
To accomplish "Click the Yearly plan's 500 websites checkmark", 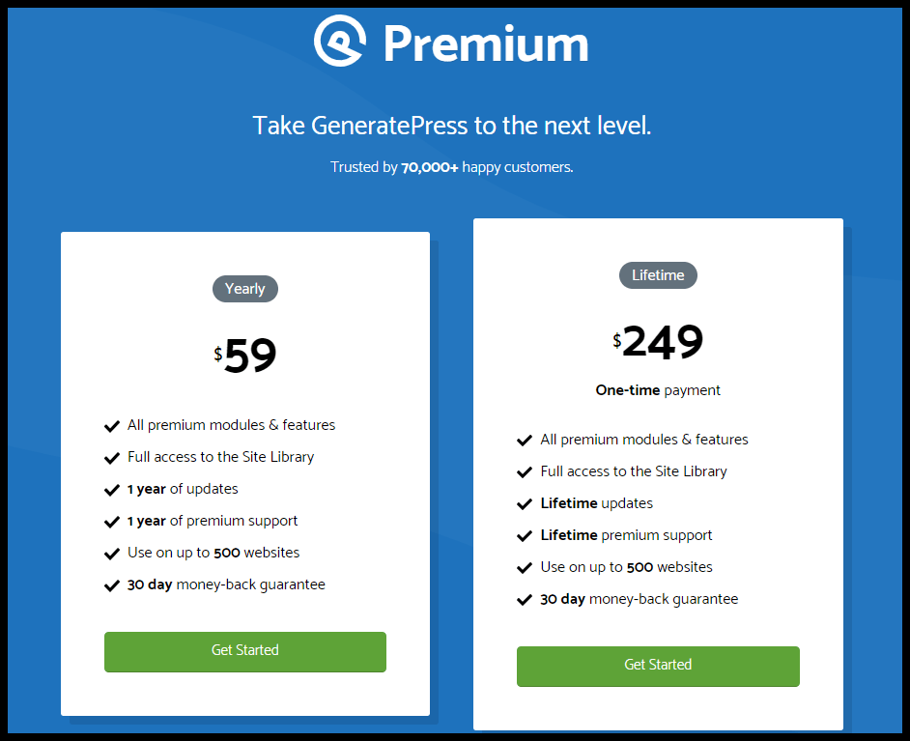I will point(111,553).
